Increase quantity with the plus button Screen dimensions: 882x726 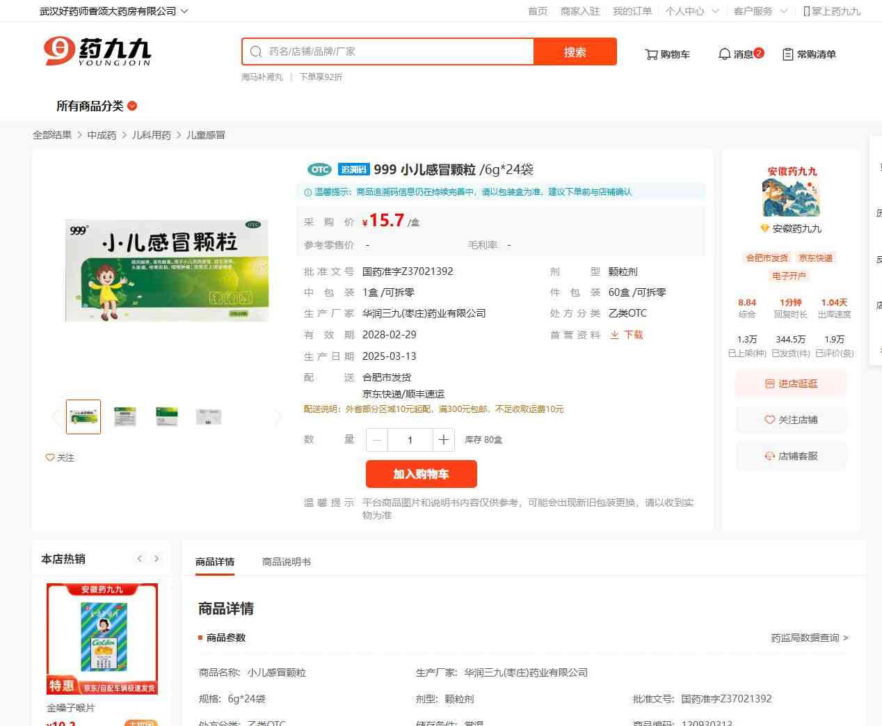coord(443,440)
